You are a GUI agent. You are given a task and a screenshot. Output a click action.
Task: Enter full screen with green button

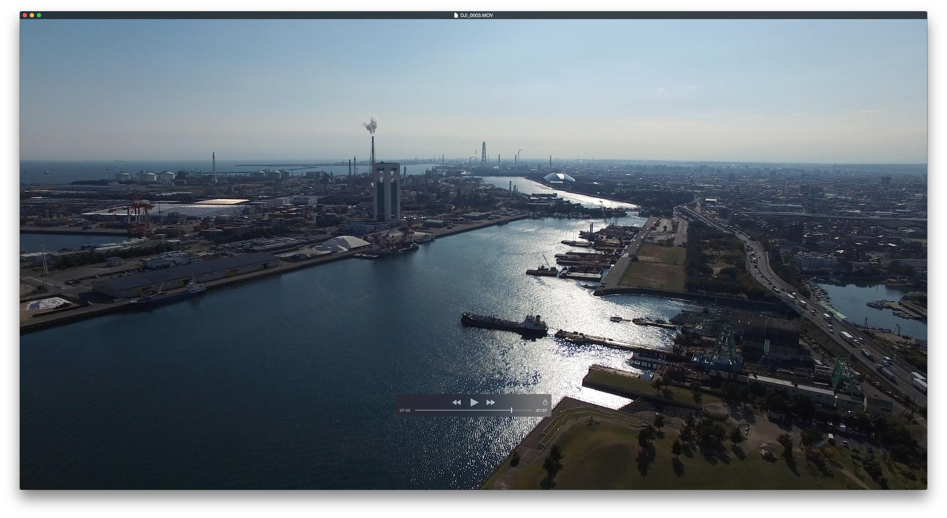(39, 16)
